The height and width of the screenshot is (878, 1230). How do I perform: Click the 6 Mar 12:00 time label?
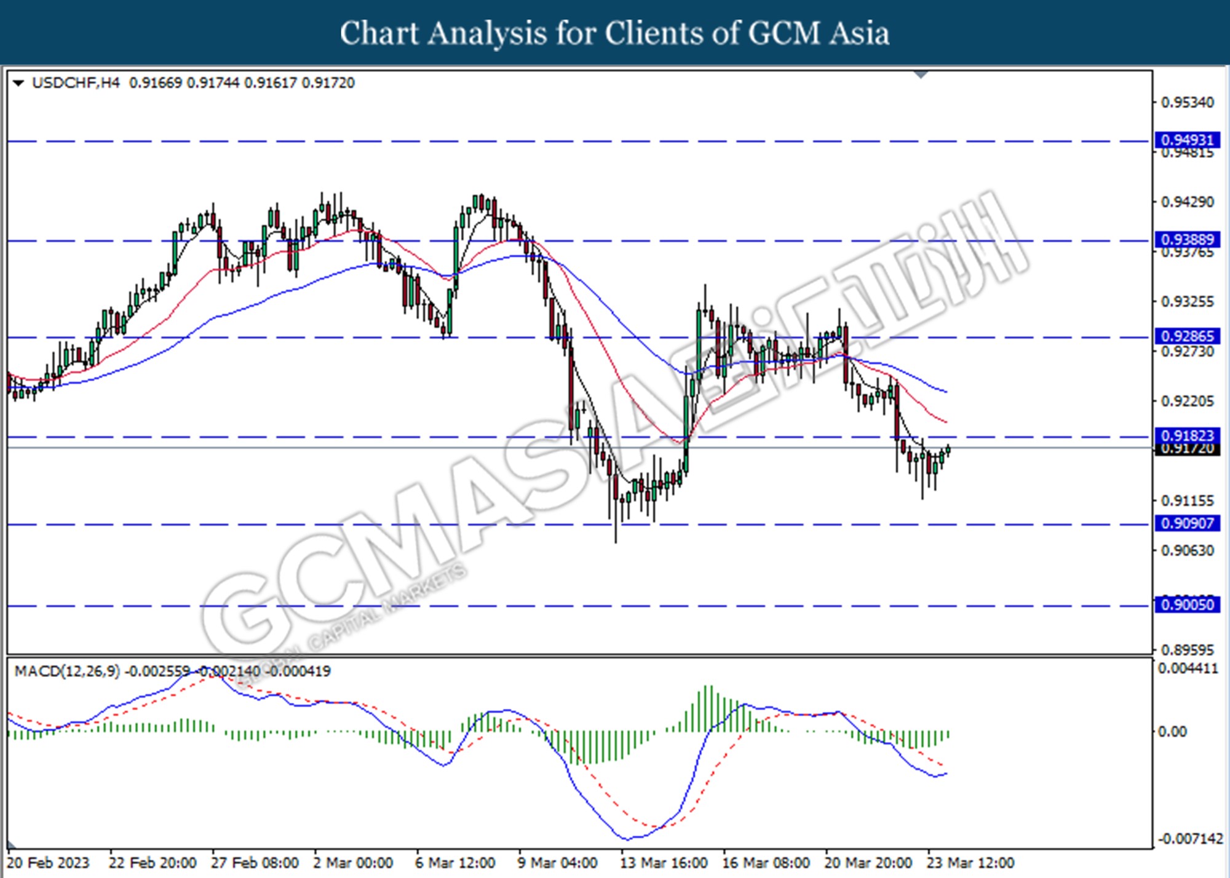point(455,863)
